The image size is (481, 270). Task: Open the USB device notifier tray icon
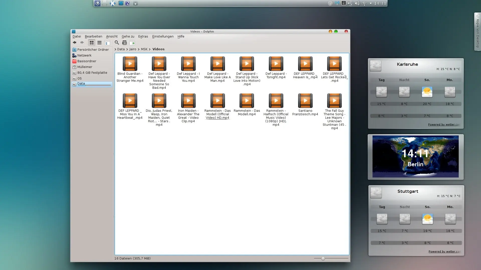pyautogui.click(x=350, y=3)
